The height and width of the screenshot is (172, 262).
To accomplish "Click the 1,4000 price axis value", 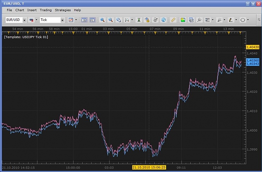I will 252,130.
